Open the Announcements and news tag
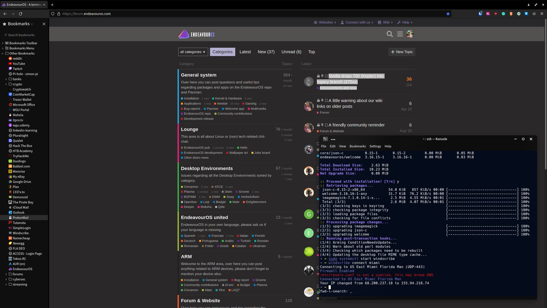 338,88
